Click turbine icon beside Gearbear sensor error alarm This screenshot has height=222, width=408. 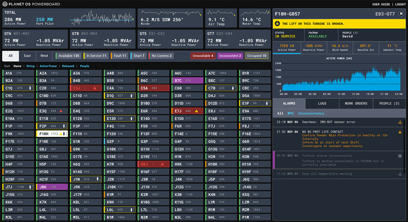point(400,122)
